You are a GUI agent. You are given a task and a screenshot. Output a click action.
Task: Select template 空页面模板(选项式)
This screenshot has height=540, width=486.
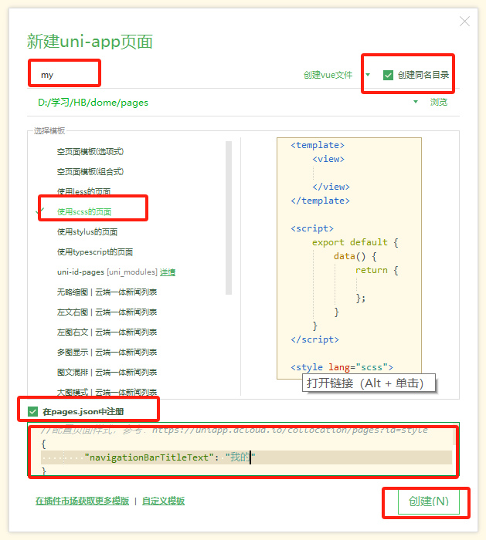click(x=90, y=151)
